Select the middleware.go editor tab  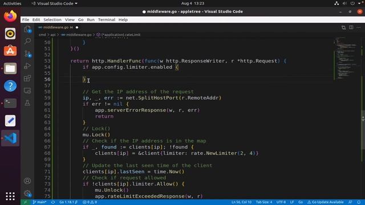[x=58, y=27]
